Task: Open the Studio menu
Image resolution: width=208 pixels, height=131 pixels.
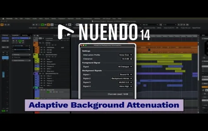Action: click(x=78, y=19)
